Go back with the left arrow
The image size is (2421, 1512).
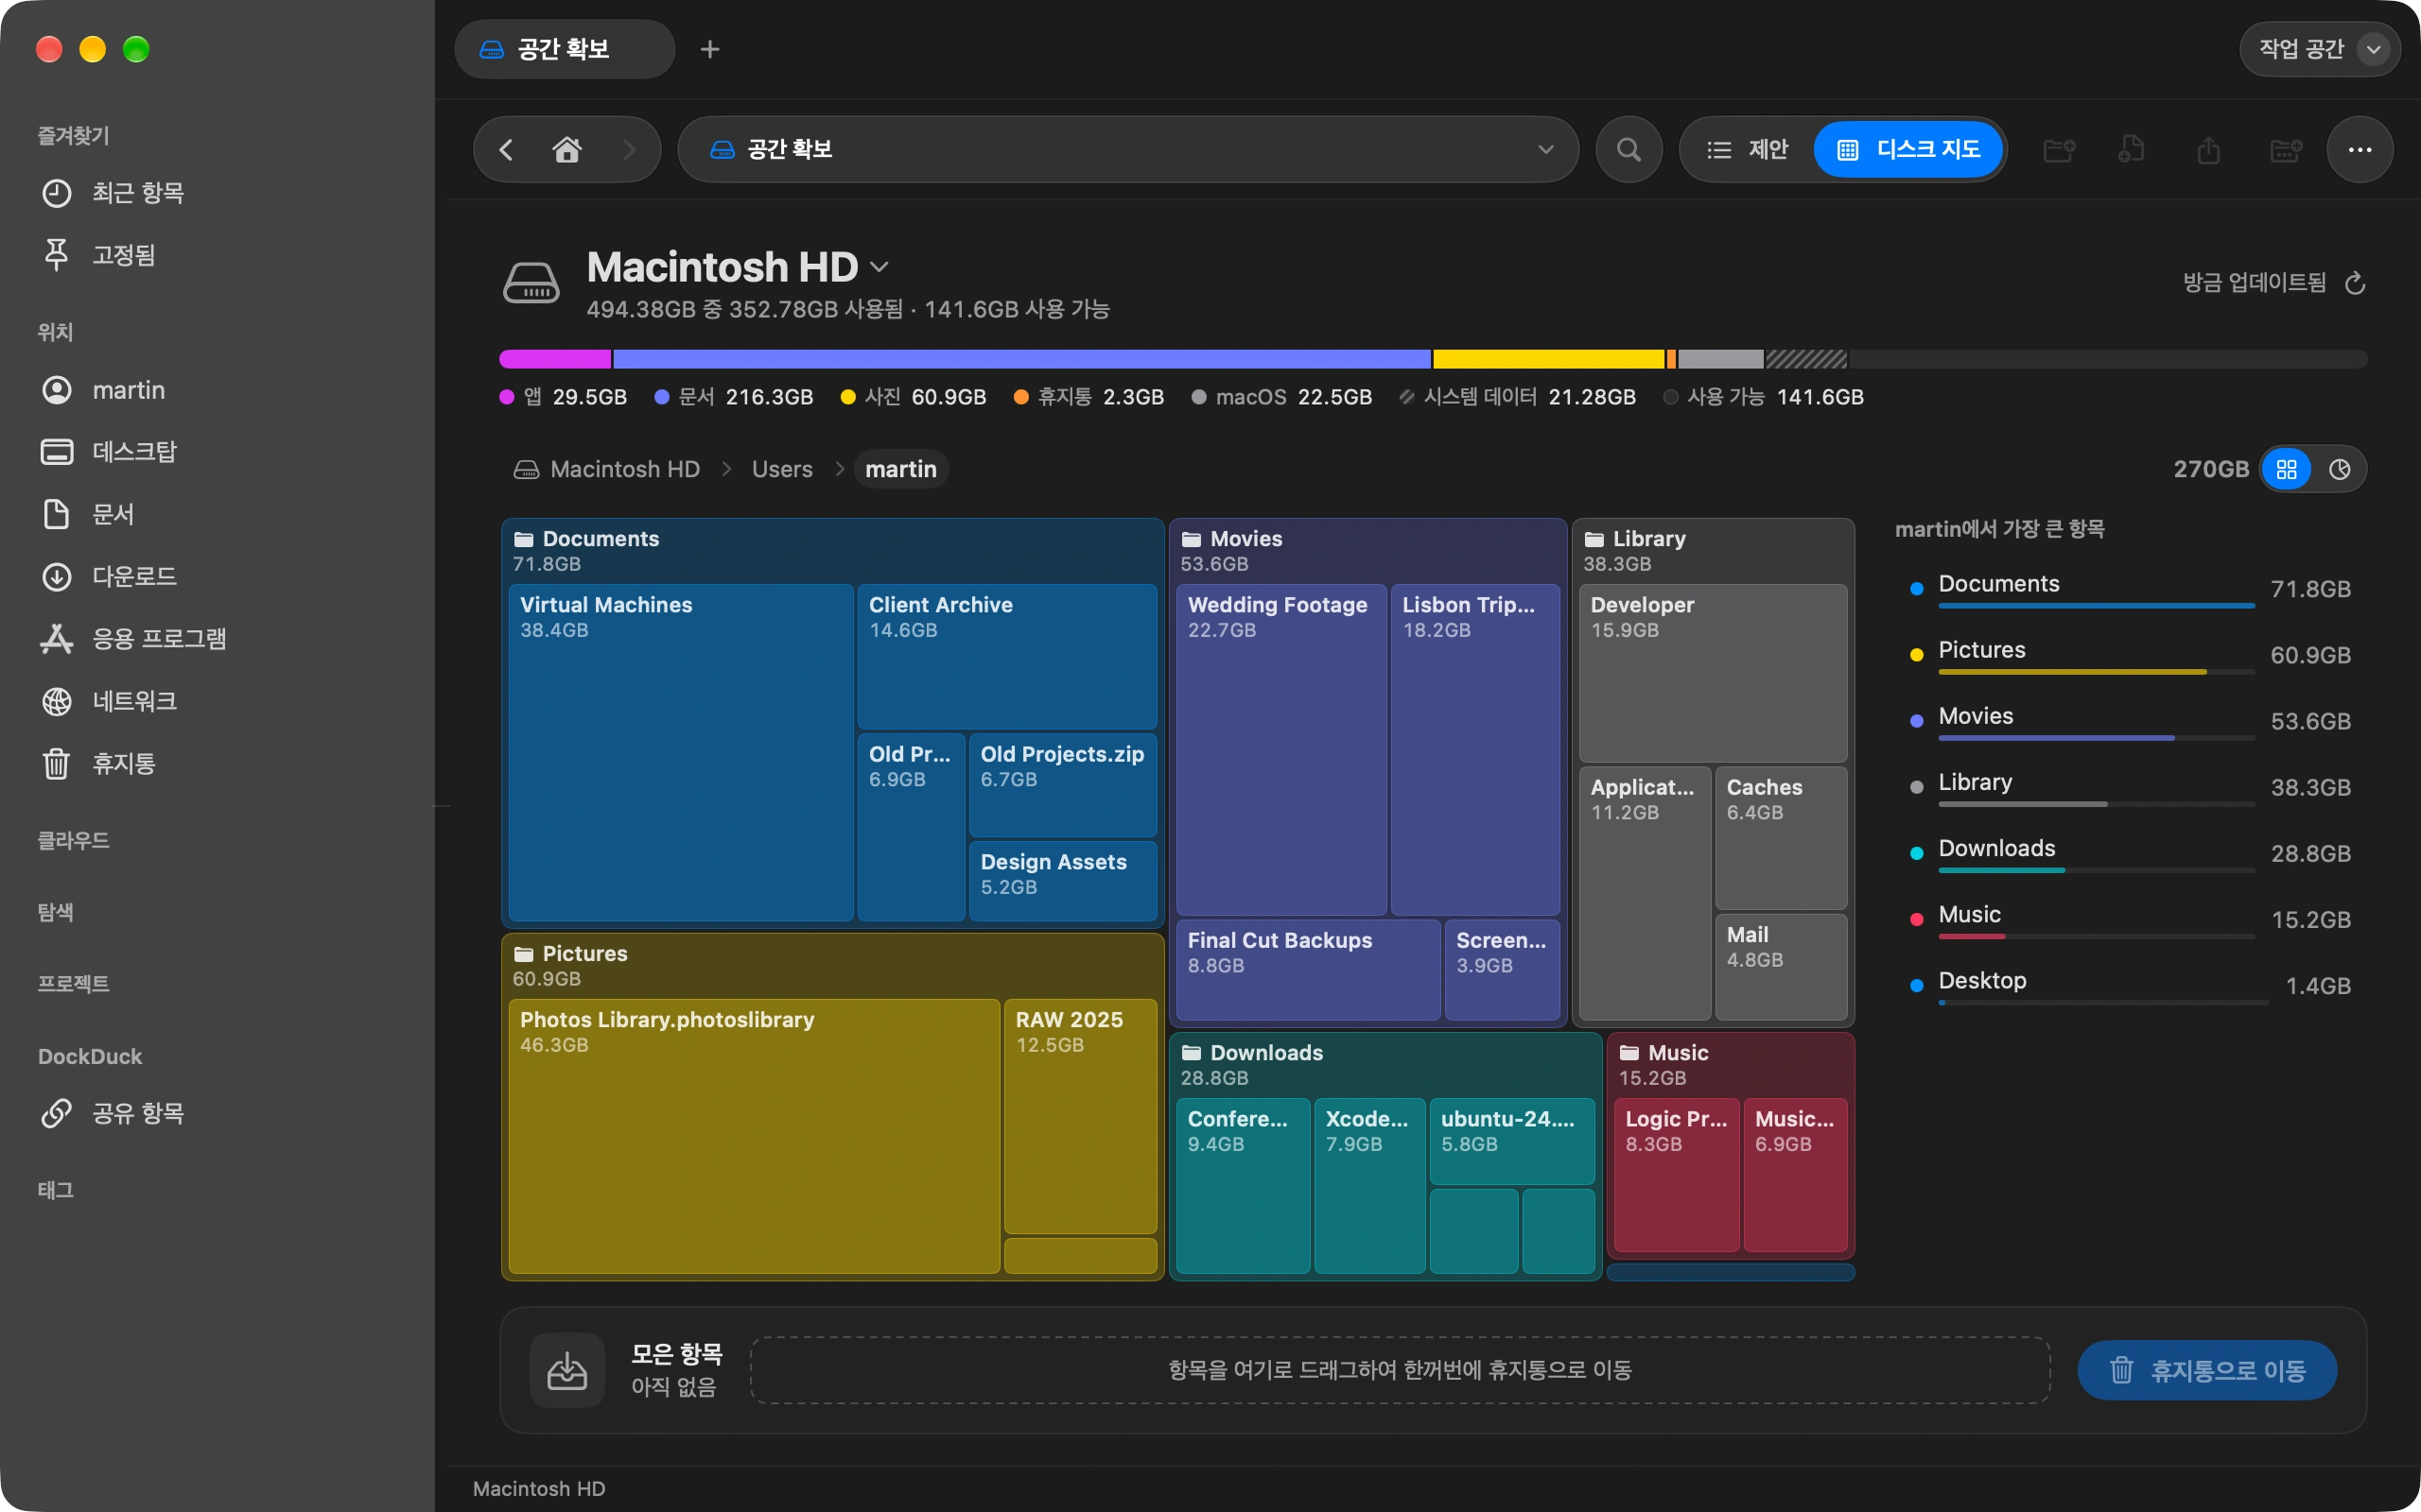click(x=506, y=149)
